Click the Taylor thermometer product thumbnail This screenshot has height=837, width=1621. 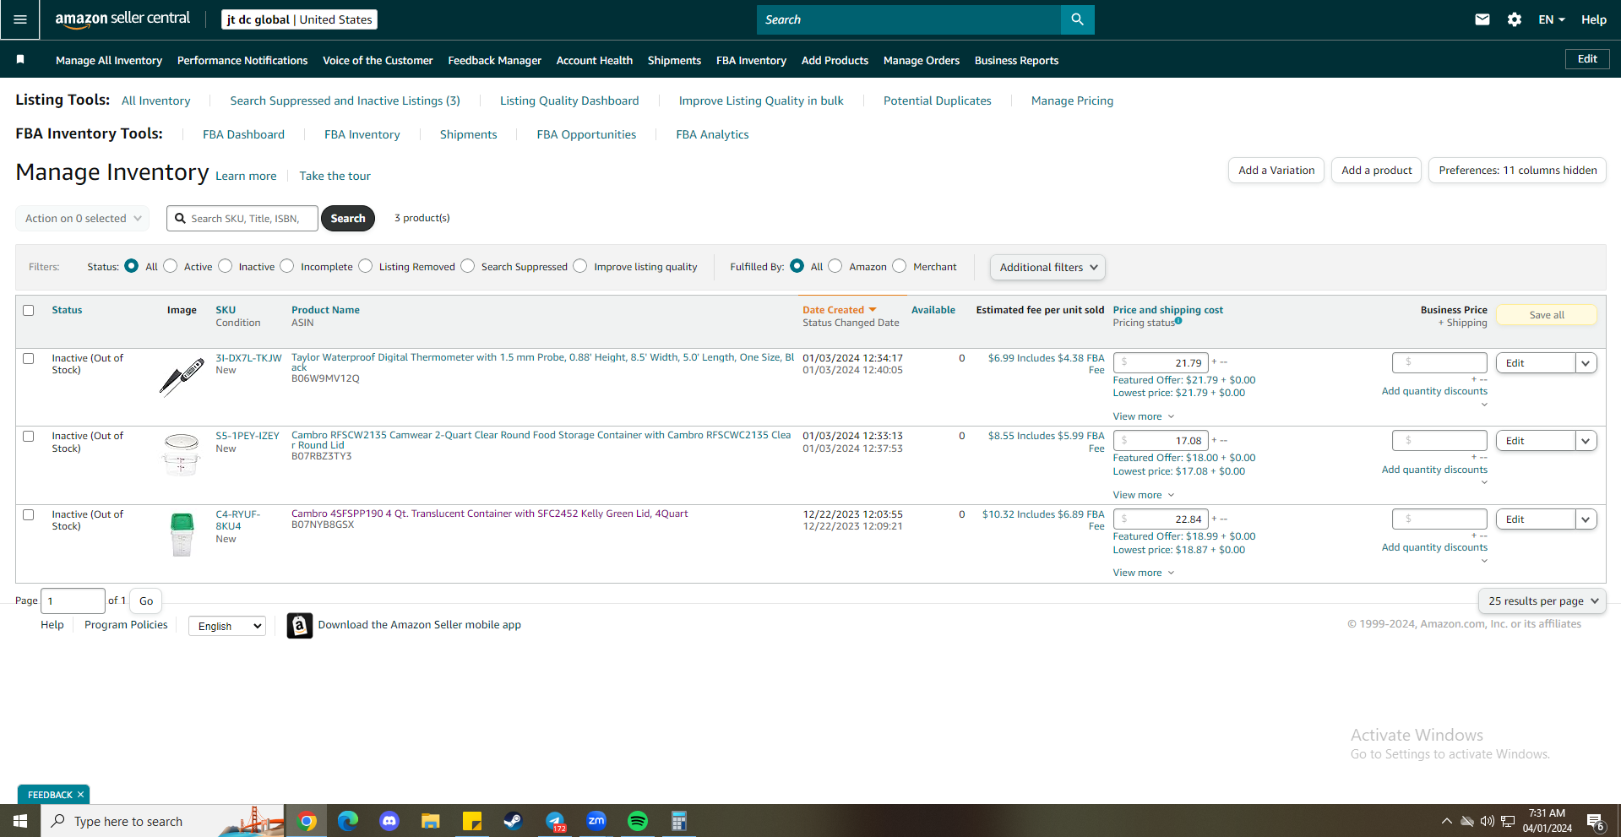tap(182, 377)
